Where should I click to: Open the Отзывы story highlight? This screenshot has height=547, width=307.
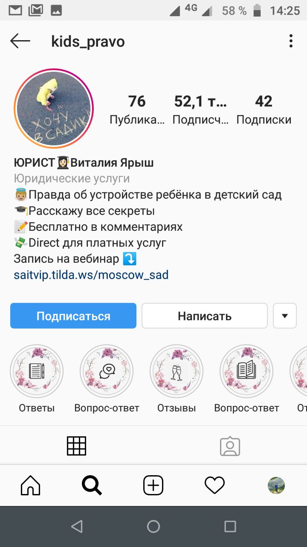pos(177,379)
